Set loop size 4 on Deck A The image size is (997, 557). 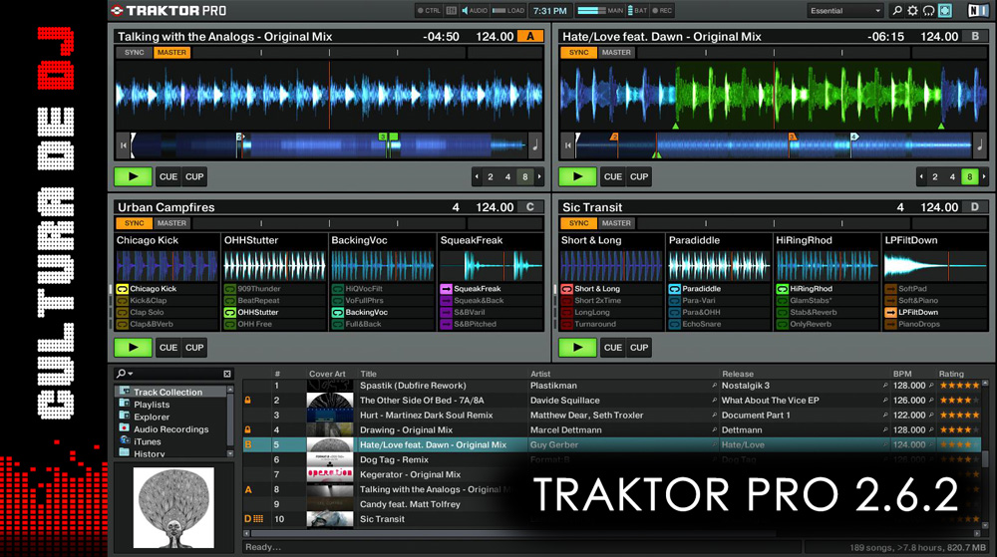pos(507,177)
